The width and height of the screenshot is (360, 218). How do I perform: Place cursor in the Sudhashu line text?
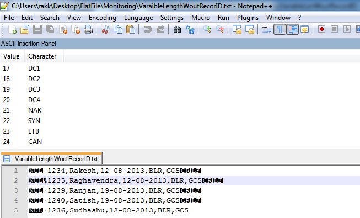click(109, 210)
